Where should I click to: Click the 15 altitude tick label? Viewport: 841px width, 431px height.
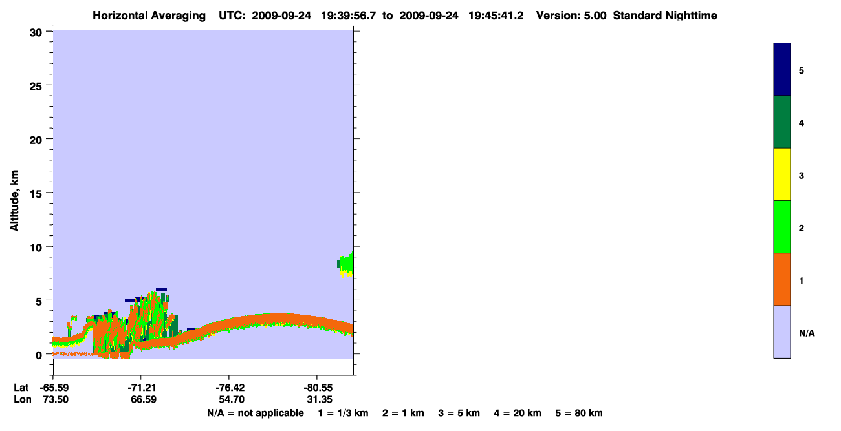click(x=37, y=193)
